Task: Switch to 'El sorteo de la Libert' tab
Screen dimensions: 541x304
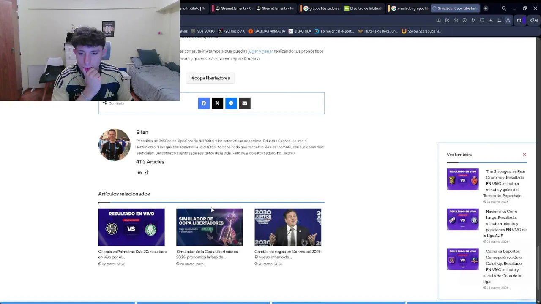Action: pos(363,8)
